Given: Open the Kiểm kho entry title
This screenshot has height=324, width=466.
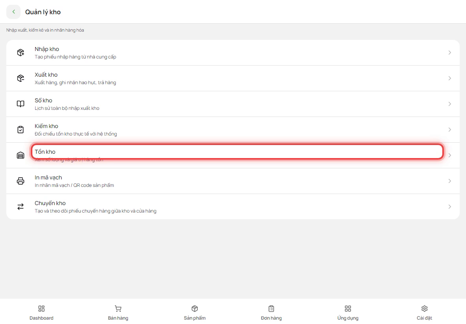Looking at the screenshot, I should (x=46, y=126).
